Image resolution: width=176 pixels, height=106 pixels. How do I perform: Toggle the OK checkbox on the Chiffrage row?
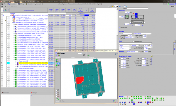(x=3, y=13)
